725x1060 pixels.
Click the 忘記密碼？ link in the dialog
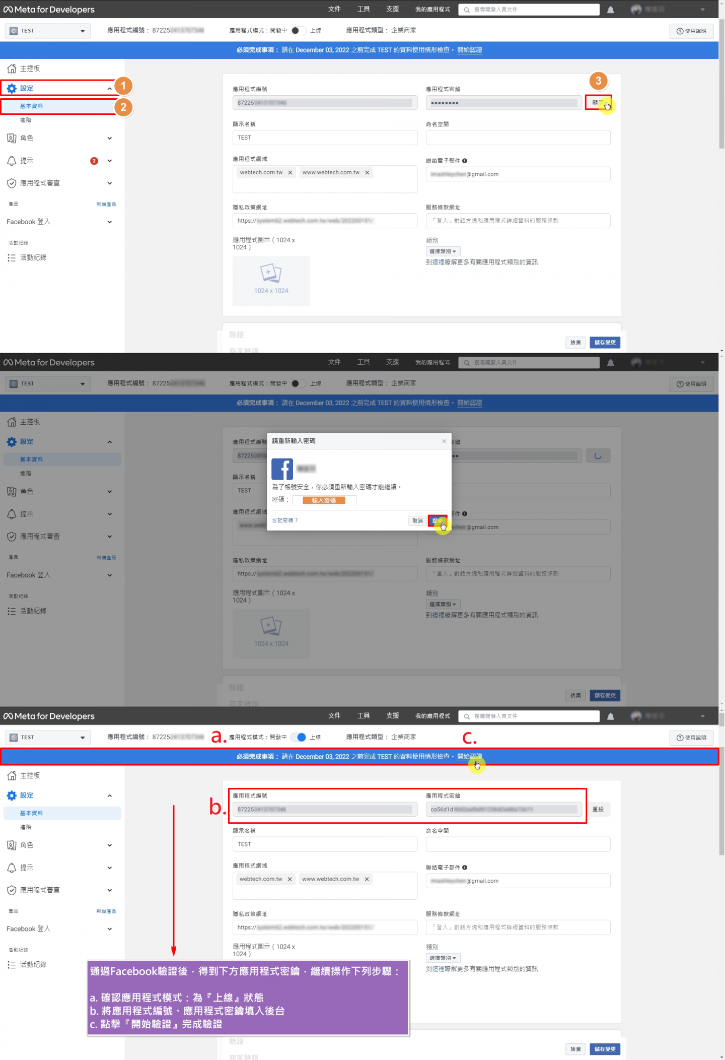point(285,520)
